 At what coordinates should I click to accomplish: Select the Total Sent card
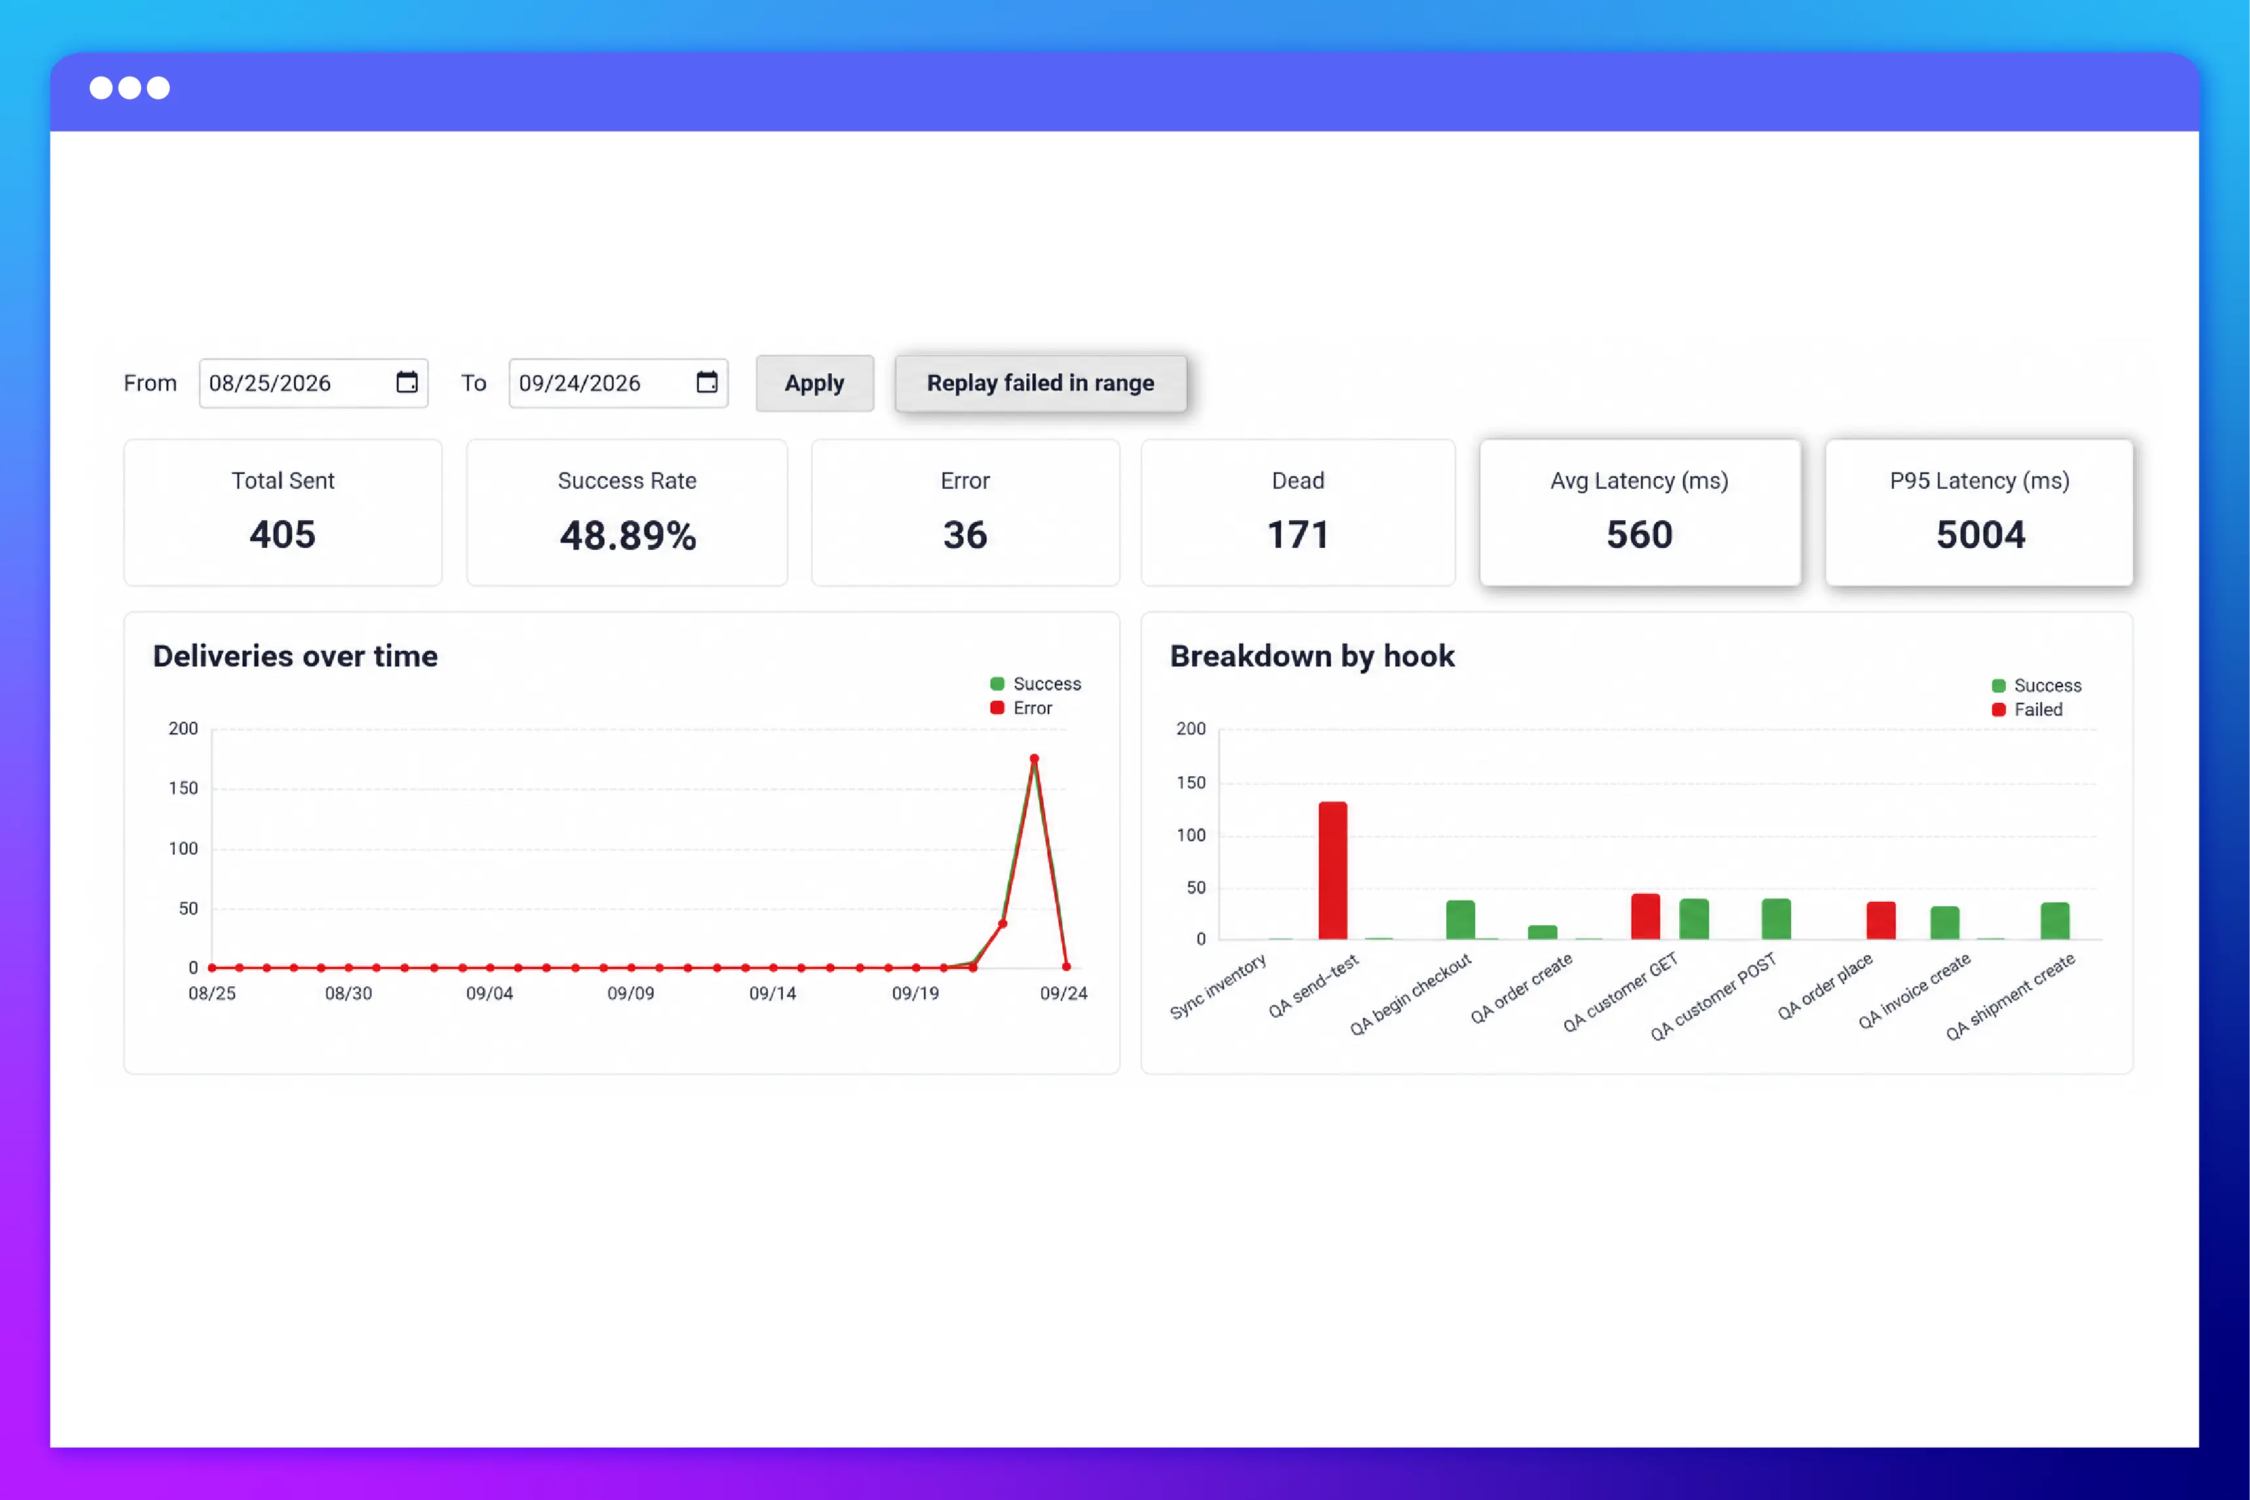point(283,512)
